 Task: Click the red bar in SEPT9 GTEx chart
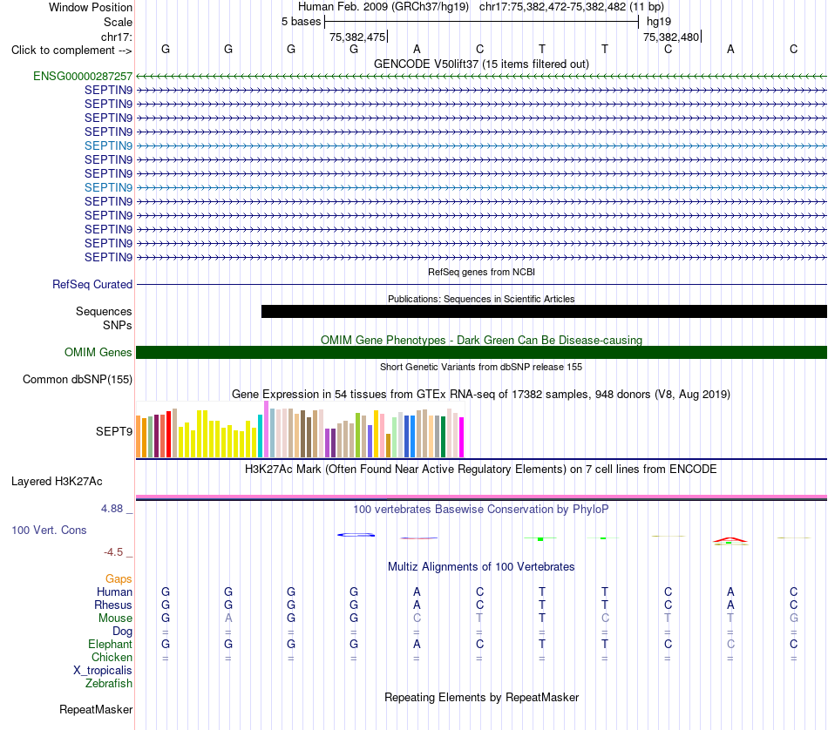pos(168,434)
